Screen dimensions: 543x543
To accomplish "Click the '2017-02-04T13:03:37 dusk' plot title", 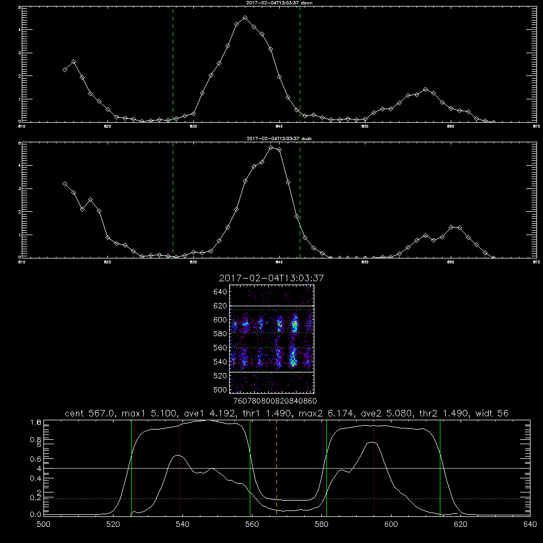I will 279,138.
